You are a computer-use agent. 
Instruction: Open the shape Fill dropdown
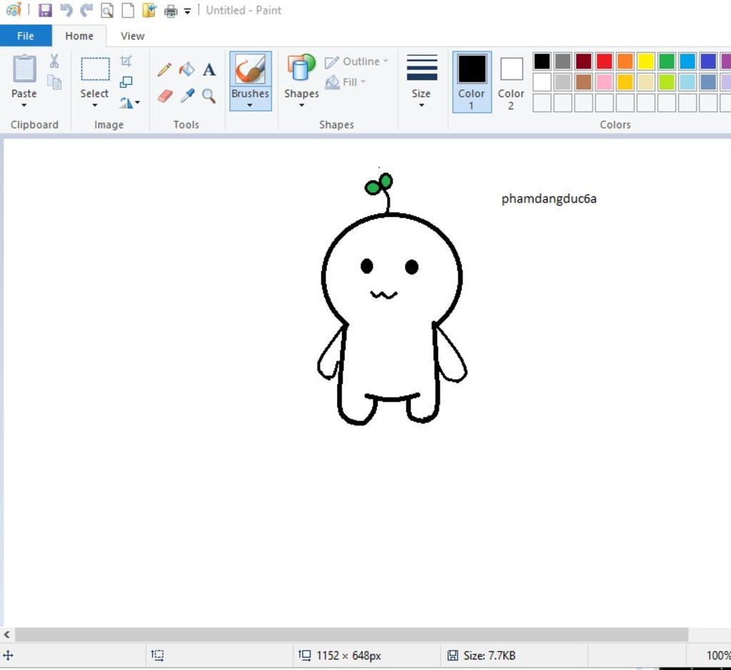coord(346,83)
